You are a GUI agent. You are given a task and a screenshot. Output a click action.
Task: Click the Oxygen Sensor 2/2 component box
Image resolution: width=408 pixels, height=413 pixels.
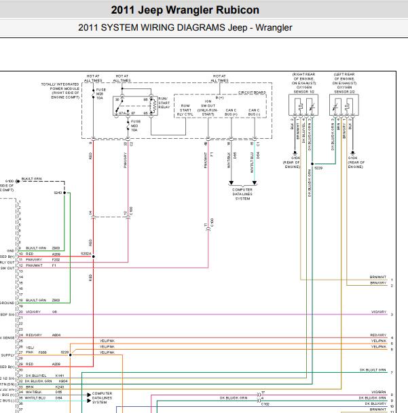(x=344, y=105)
